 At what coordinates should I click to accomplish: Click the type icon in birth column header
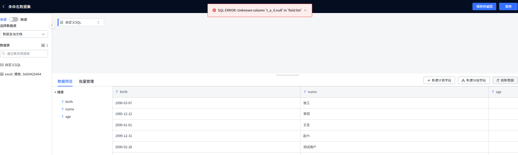coord(117,92)
